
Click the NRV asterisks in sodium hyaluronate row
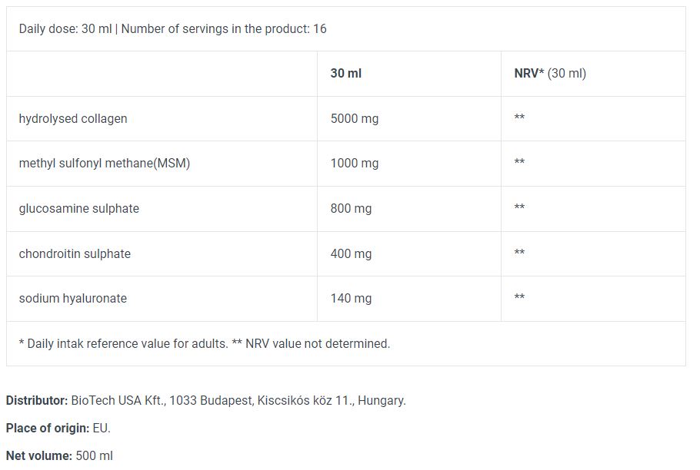(x=519, y=299)
